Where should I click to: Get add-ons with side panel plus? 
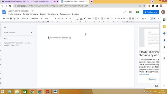point(164,58)
